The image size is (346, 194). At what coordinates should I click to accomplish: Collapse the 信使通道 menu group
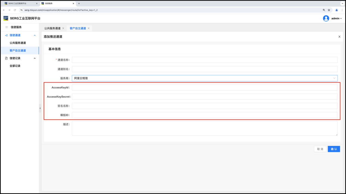(35, 35)
